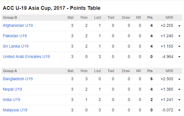Expand Nepal U19 row details arrow
Image resolution: width=184 pixels, height=116 pixels.
(x=179, y=89)
